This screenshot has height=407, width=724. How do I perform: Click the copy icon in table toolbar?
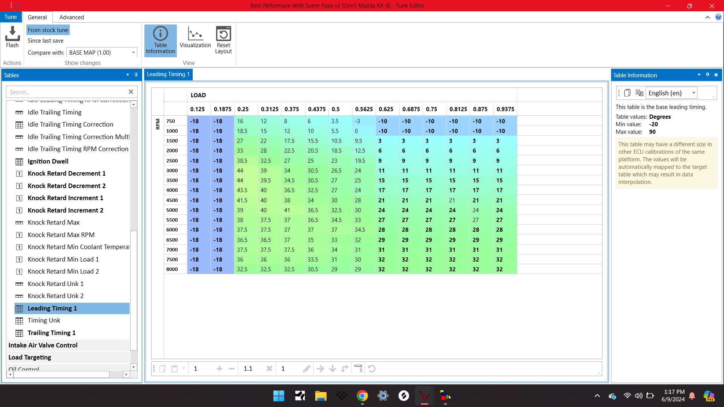click(163, 369)
